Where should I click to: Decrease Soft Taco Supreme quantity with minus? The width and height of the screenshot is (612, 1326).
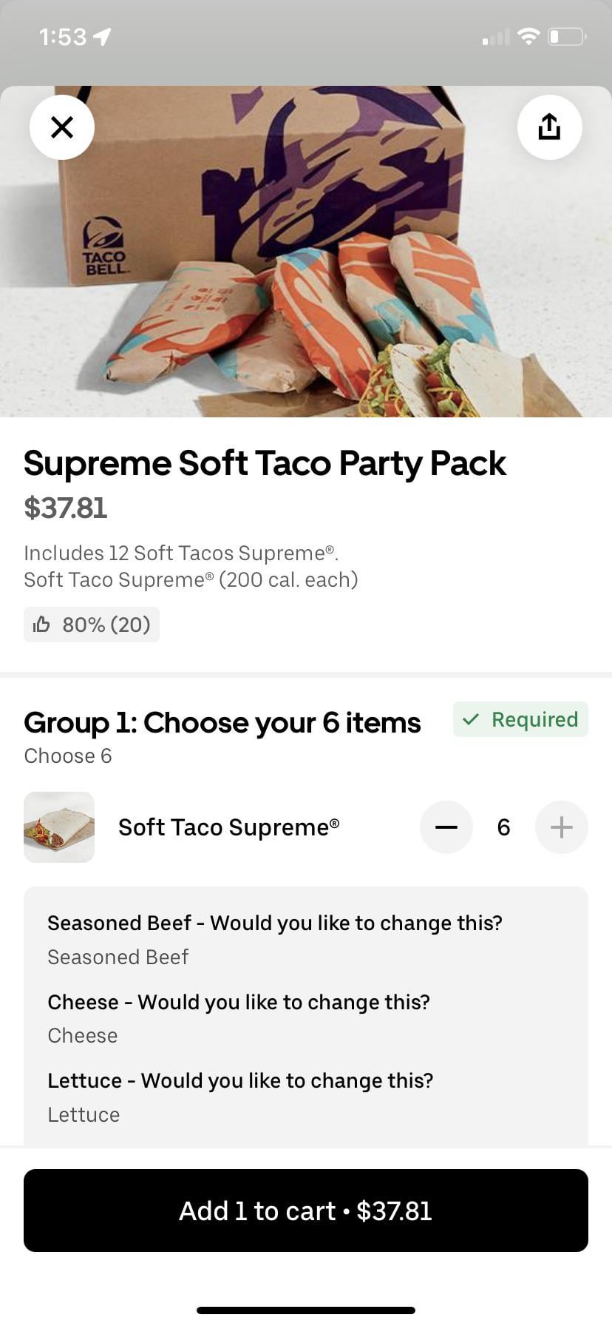tap(446, 827)
